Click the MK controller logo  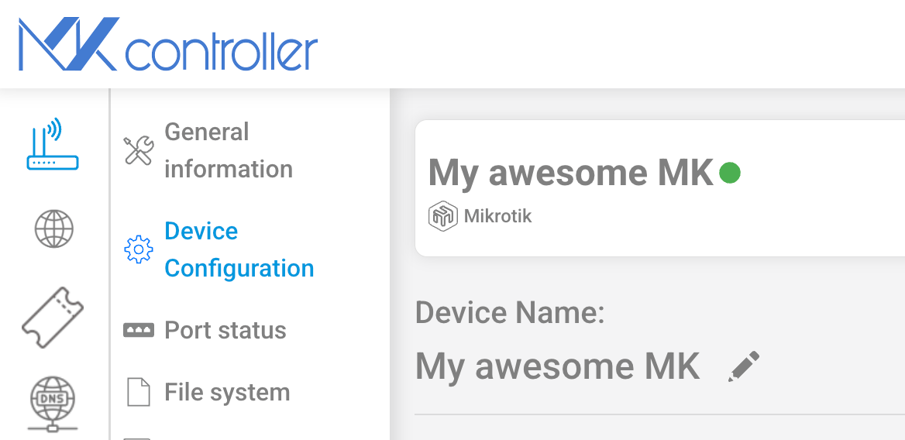pos(168,44)
